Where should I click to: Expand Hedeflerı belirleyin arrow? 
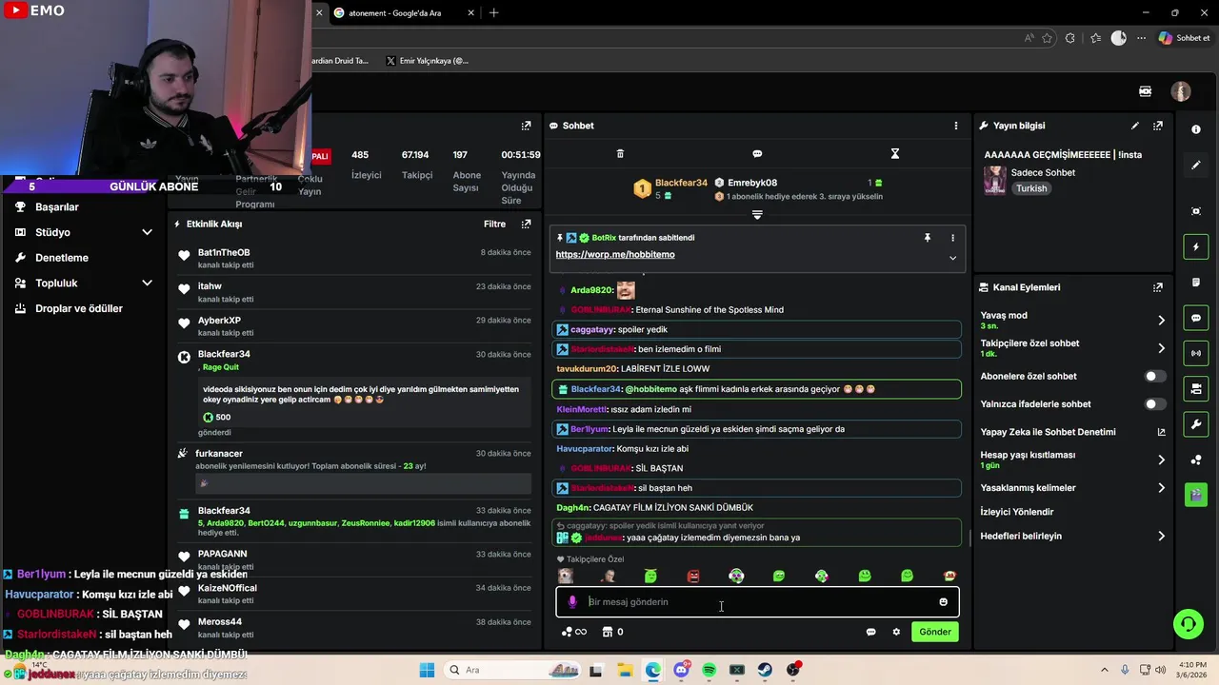1161,537
